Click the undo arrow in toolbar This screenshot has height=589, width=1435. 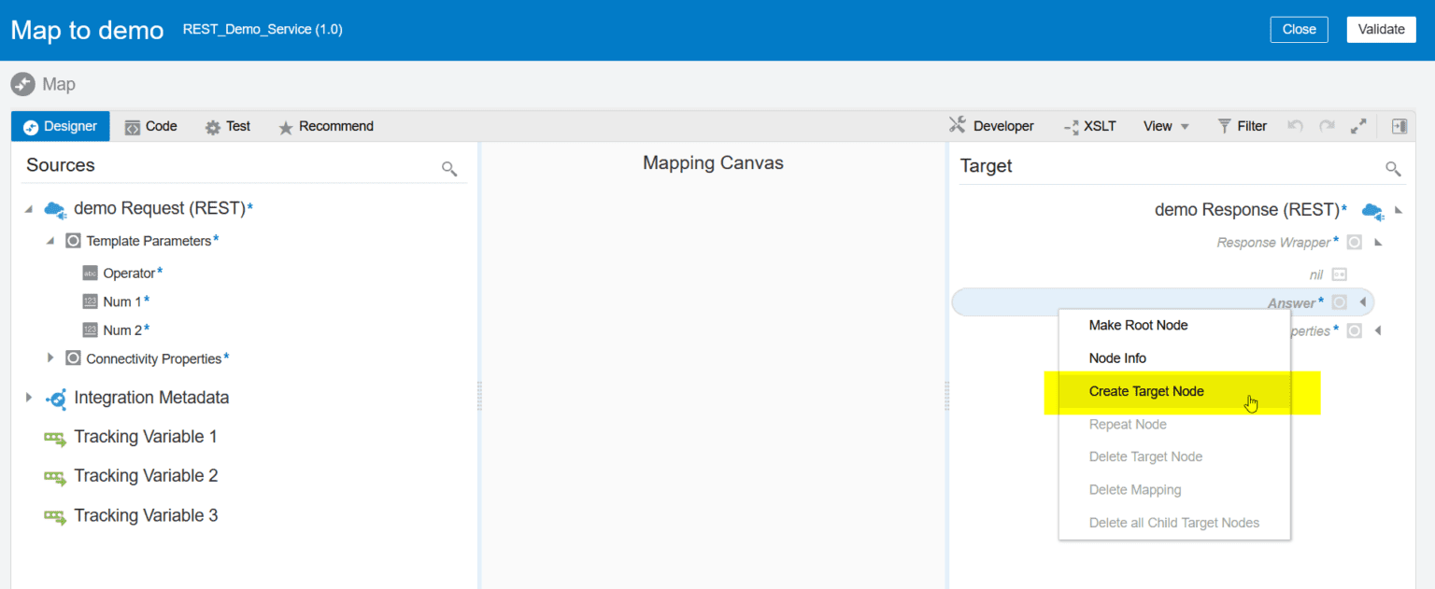[1295, 126]
